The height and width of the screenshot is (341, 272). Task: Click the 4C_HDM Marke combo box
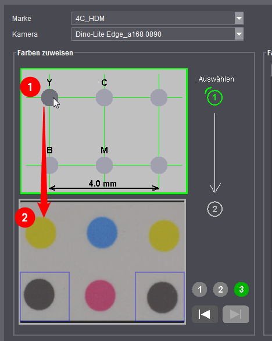coord(158,18)
